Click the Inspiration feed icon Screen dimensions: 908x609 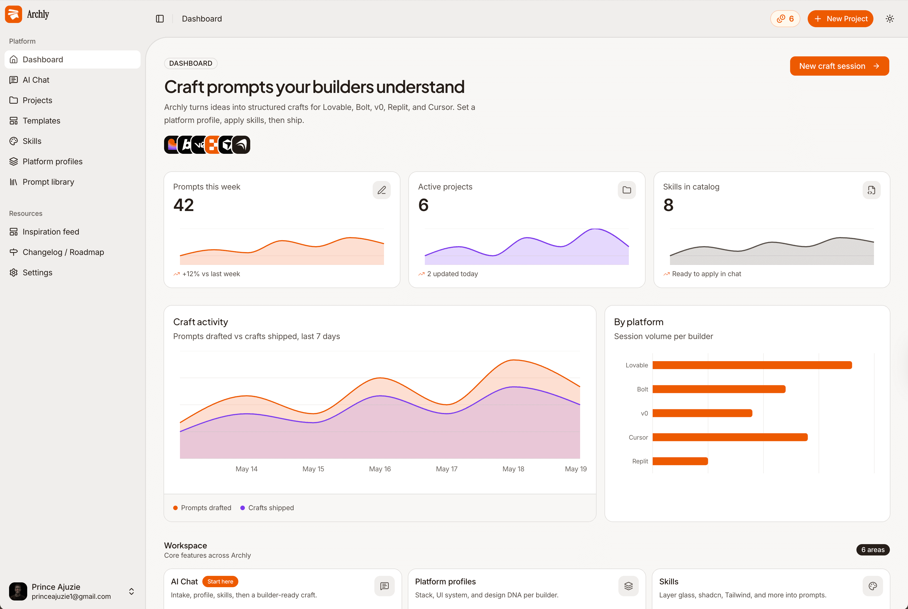pos(14,232)
